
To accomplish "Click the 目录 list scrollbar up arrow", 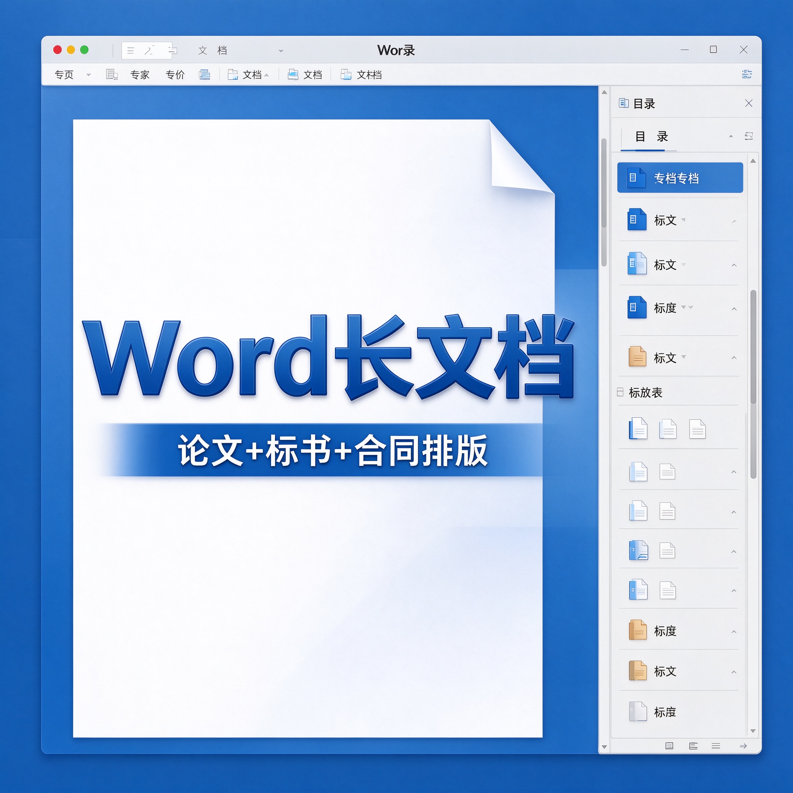I will [x=753, y=161].
